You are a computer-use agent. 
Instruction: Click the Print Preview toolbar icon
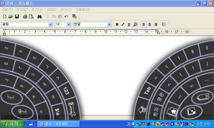[31, 17]
